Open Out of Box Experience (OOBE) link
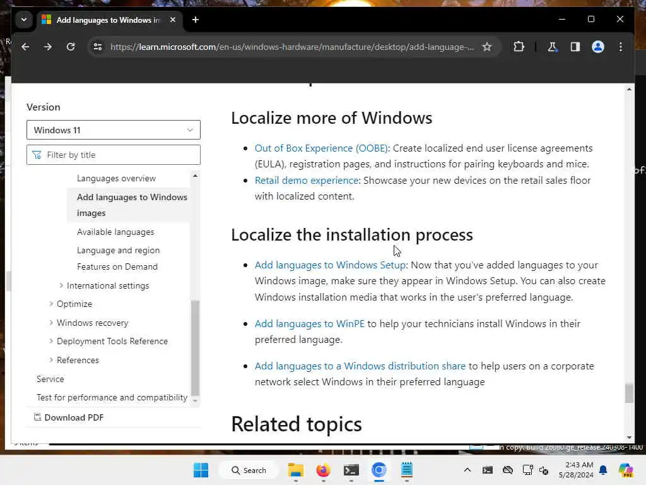646x485 pixels. click(x=321, y=148)
